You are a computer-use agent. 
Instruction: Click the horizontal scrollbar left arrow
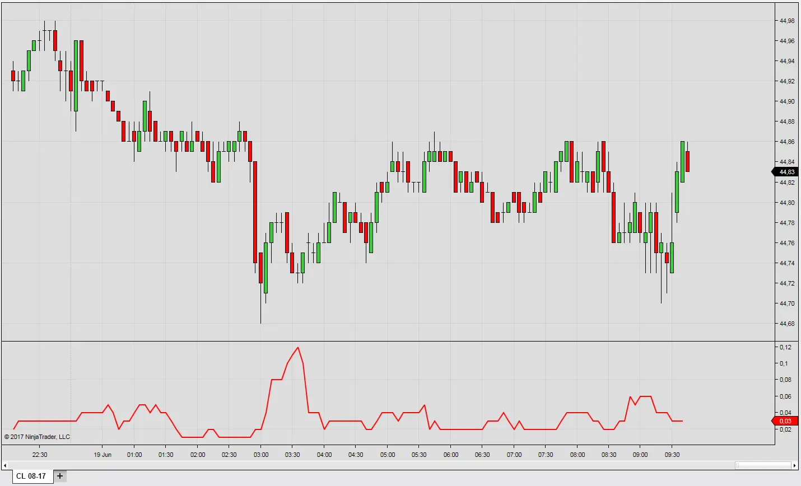[x=5, y=465]
